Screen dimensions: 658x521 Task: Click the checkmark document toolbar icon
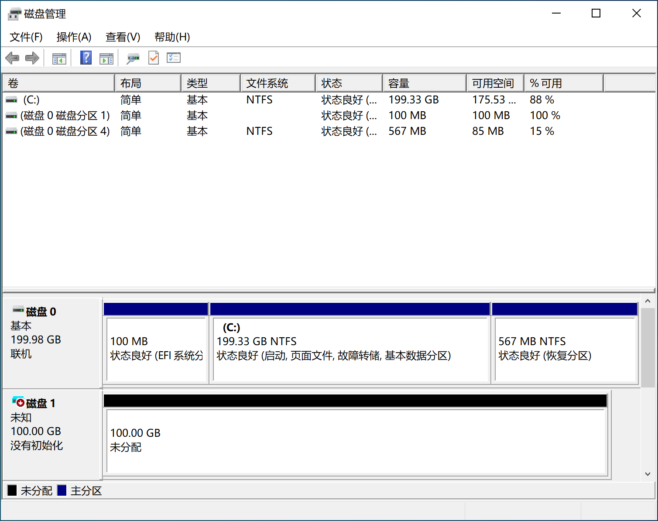(x=153, y=58)
